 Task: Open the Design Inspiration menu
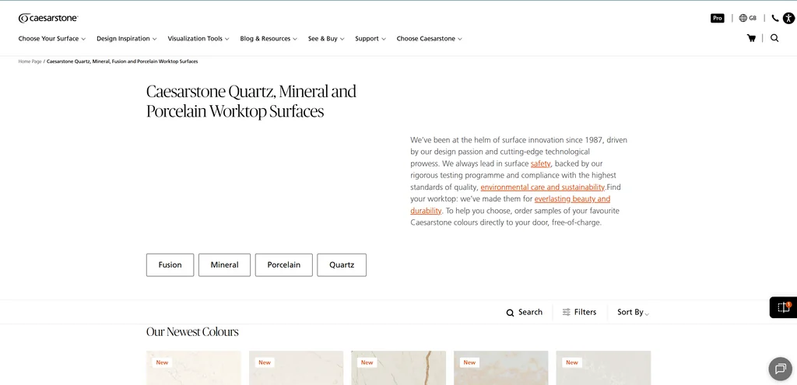(126, 38)
